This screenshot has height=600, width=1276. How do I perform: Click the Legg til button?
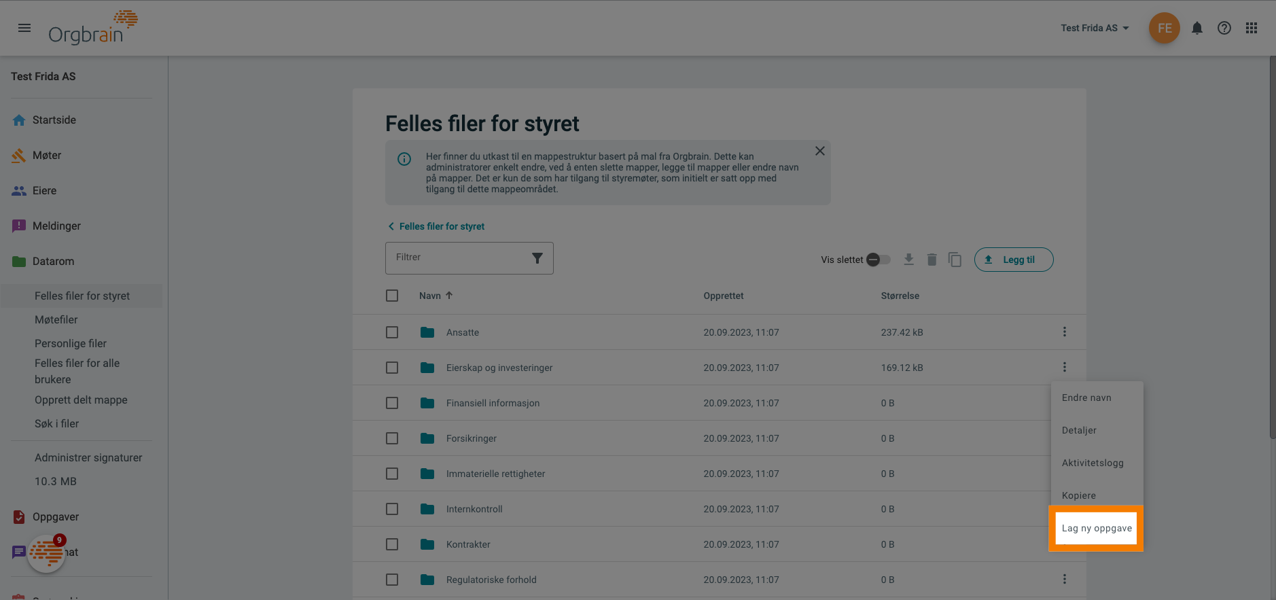tap(1014, 260)
